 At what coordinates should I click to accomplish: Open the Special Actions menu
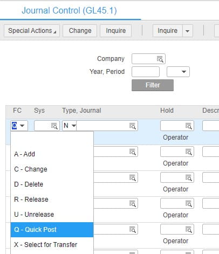click(32, 31)
